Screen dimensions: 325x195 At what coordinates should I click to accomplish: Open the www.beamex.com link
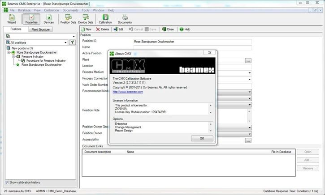[128, 92]
